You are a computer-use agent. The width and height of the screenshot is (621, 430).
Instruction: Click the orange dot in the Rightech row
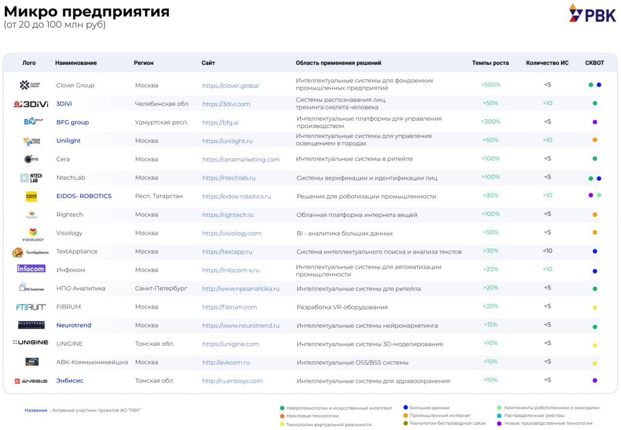click(x=595, y=215)
